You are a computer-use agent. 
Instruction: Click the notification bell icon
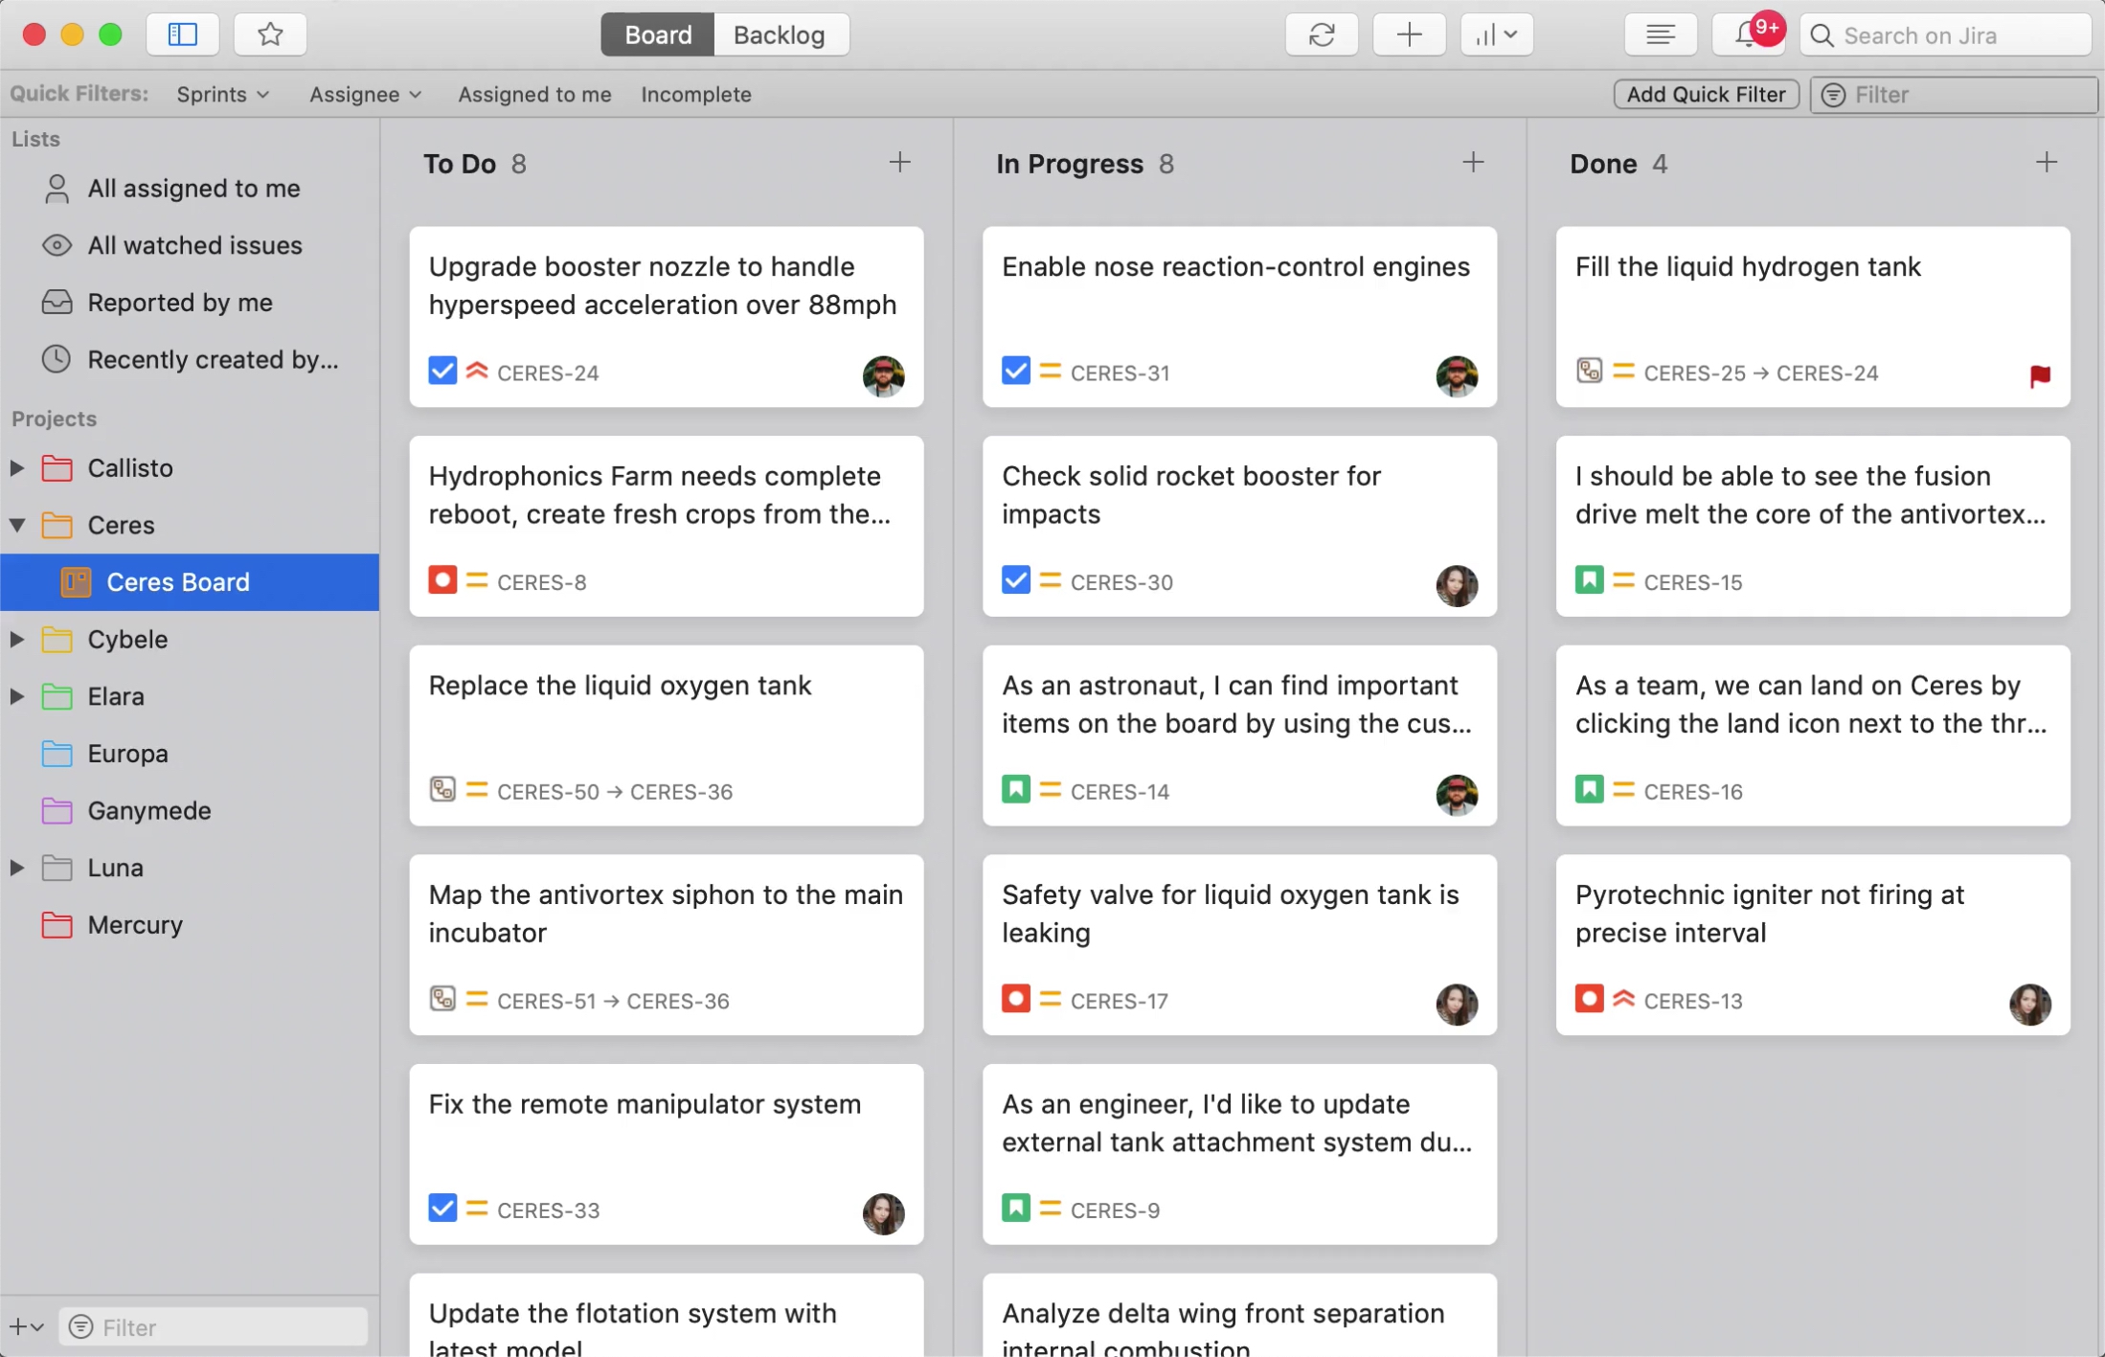click(x=1747, y=34)
